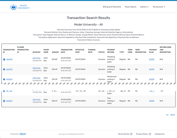Open John Doe account in 464091 row
This screenshot has height=138, width=177.
(x=36, y=99)
